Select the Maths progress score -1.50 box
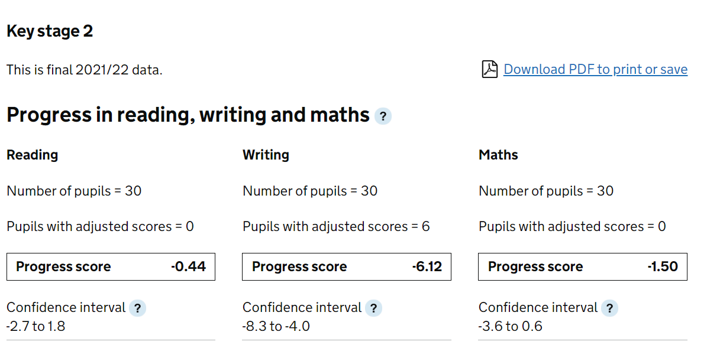Screen dimensions: 707x348 coord(583,266)
